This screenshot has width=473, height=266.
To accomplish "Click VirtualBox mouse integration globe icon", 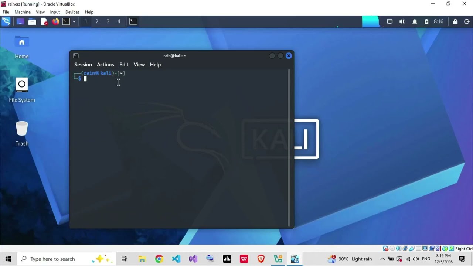I will click(445, 249).
